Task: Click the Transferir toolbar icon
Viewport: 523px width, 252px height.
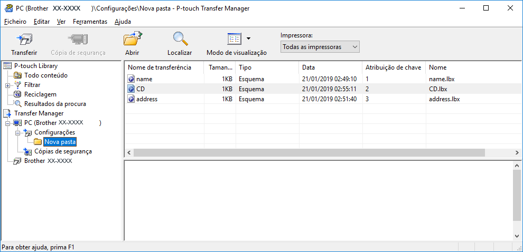Action: pos(24,40)
